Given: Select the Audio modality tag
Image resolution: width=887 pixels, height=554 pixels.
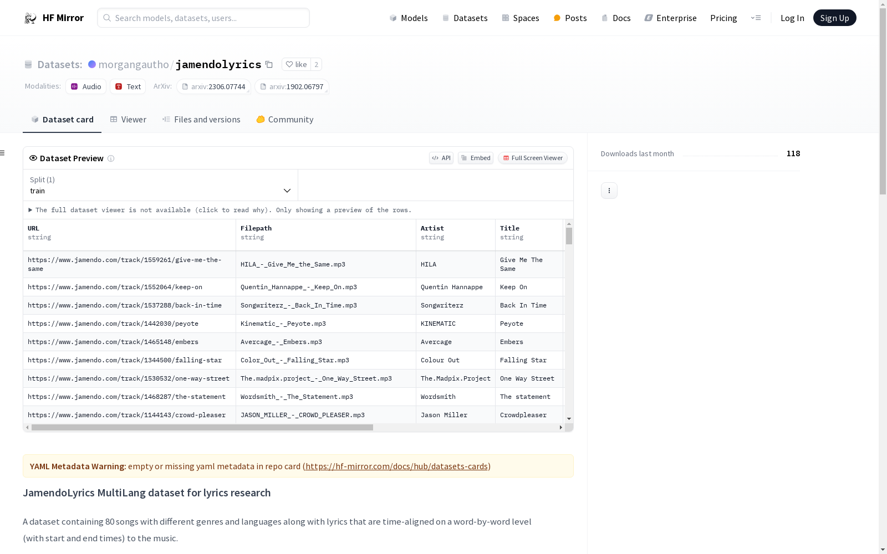Looking at the screenshot, I should (x=86, y=86).
